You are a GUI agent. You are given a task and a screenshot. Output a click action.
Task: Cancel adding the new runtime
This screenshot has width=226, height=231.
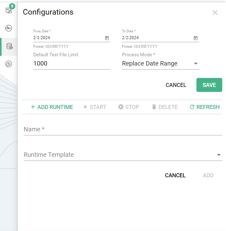click(175, 175)
